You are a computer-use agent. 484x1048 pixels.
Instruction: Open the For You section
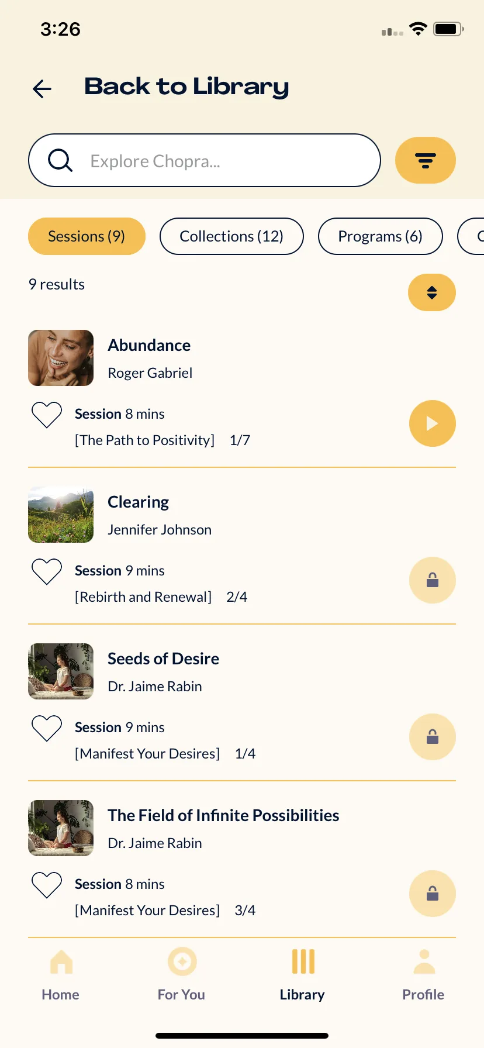pyautogui.click(x=182, y=974)
